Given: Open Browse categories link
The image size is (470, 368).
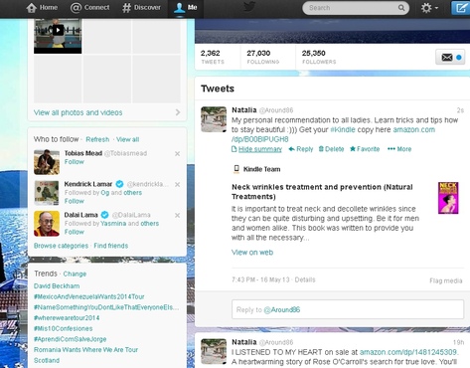Looking at the screenshot, I should tap(61, 246).
